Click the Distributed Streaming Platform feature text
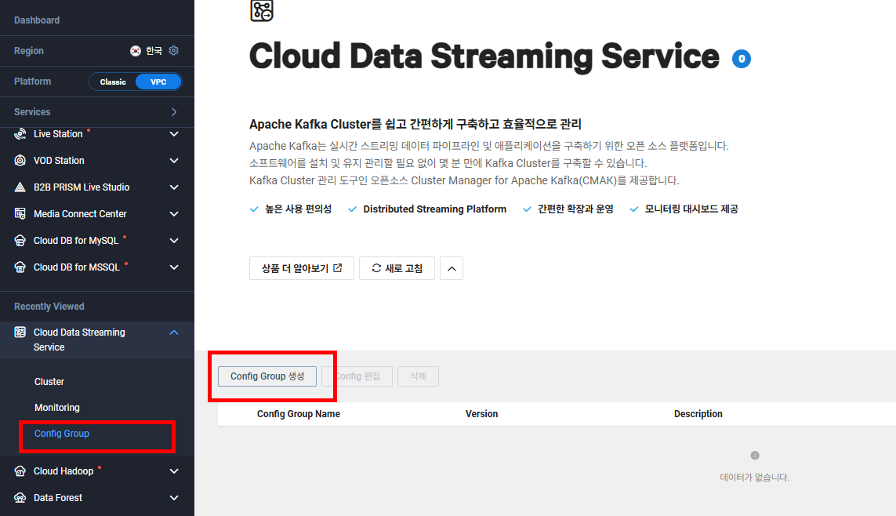Screen dimensions: 896x516 pyautogui.click(x=435, y=209)
